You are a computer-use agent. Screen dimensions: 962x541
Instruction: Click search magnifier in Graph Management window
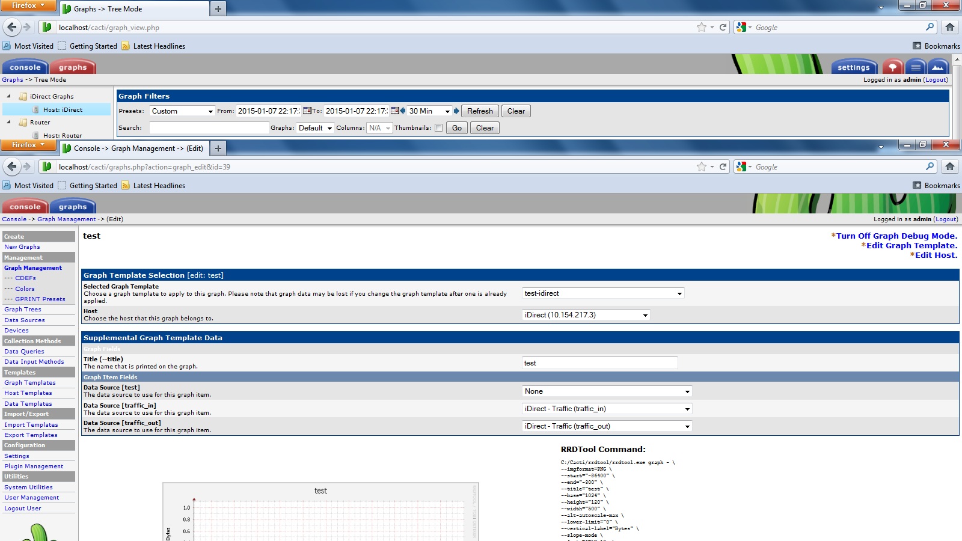click(930, 167)
